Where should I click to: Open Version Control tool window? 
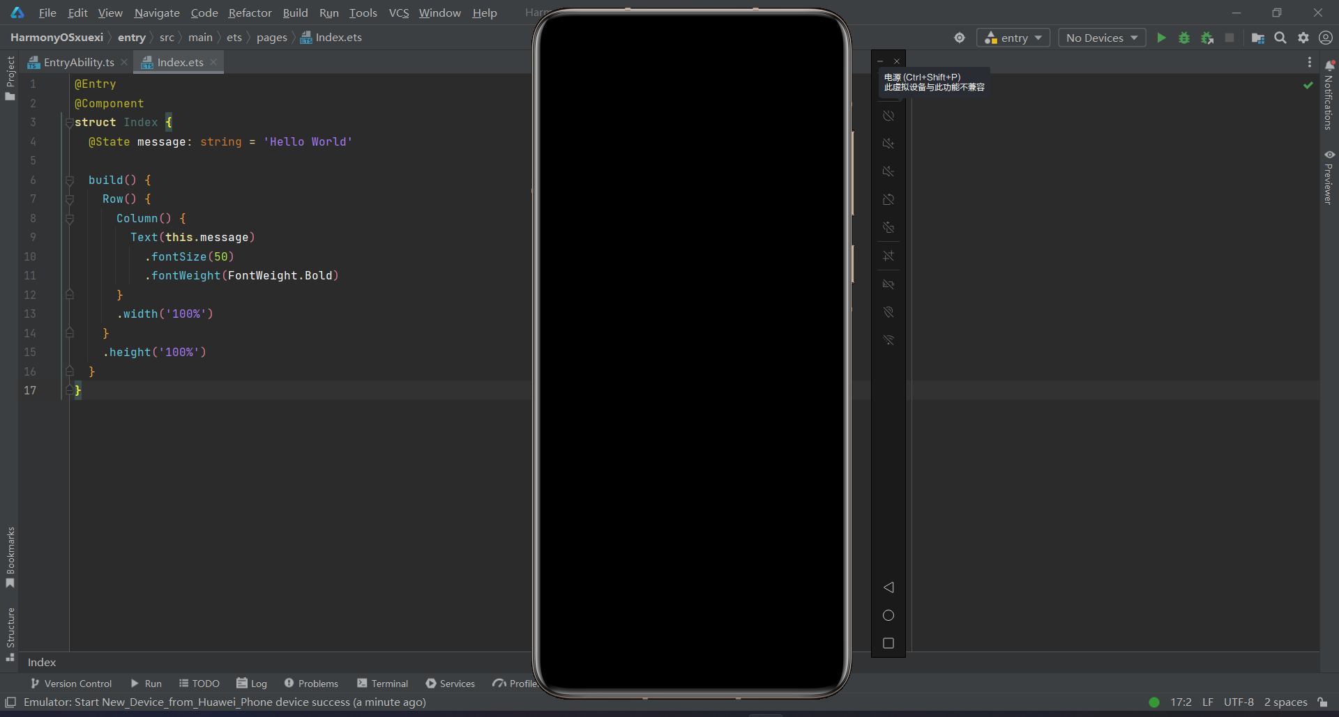(x=71, y=684)
